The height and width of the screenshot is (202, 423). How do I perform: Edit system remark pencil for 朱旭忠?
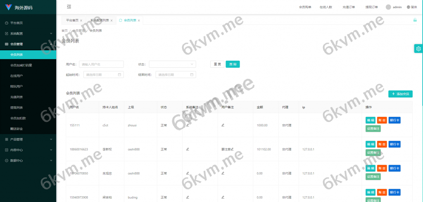(x=188, y=173)
